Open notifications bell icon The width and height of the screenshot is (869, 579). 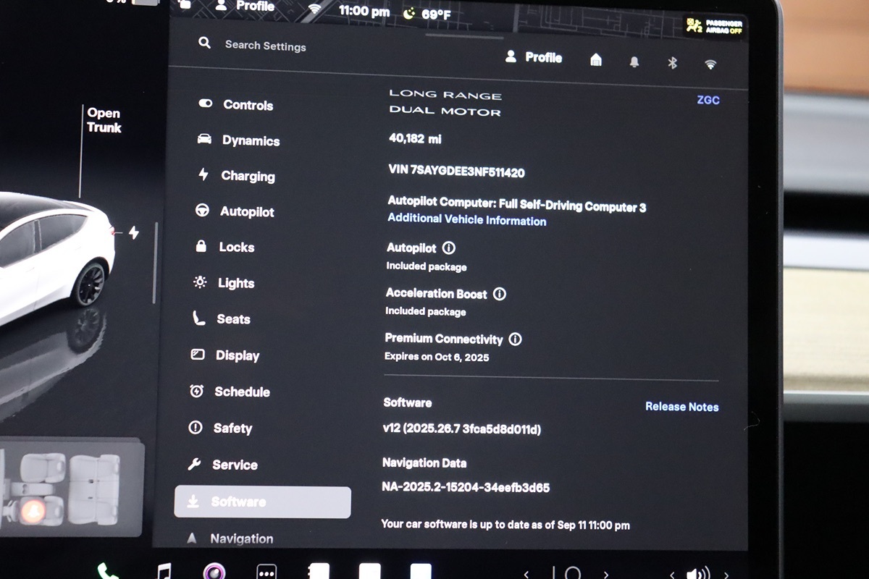(634, 62)
